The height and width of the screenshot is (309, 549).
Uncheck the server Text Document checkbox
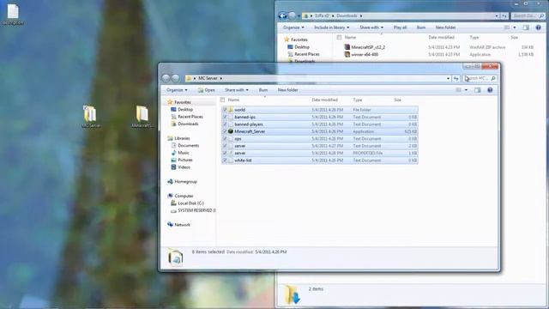(x=225, y=146)
